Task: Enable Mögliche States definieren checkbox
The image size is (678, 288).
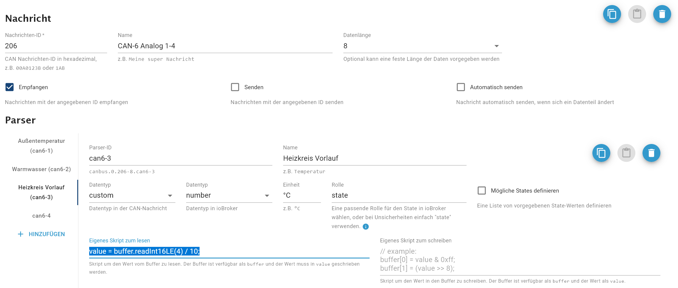Action: 482,191
